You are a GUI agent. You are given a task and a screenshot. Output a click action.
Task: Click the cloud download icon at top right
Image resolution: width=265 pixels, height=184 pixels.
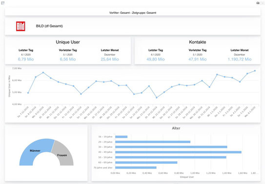pyautogui.click(x=258, y=3)
